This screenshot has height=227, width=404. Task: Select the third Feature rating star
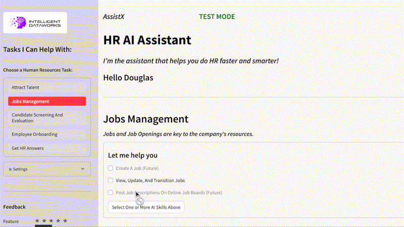click(x=51, y=221)
